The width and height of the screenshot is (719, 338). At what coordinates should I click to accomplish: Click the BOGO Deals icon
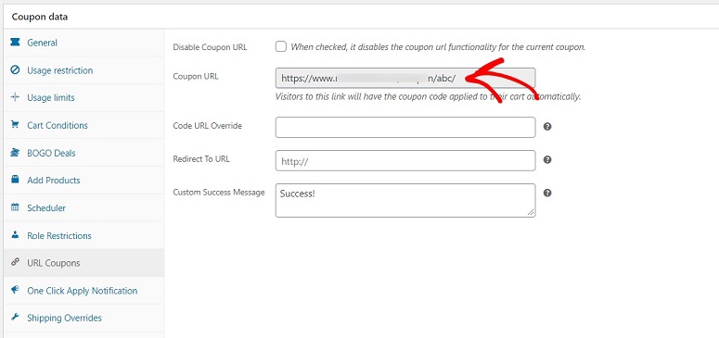15,153
